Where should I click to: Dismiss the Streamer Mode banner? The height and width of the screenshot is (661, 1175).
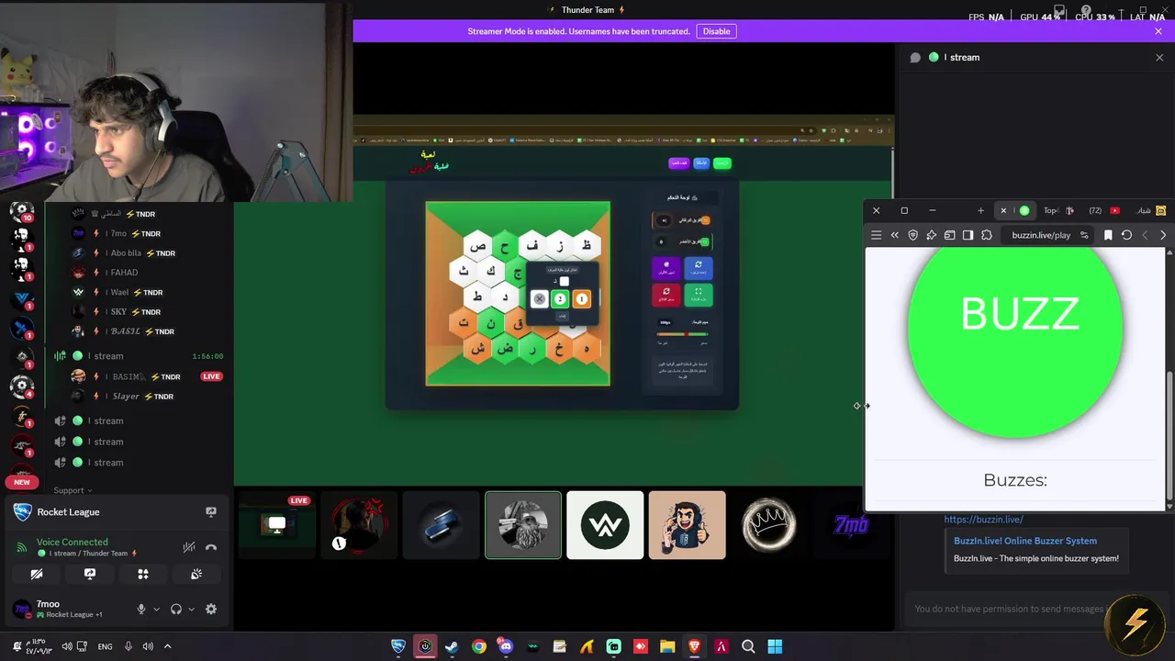tap(1158, 31)
